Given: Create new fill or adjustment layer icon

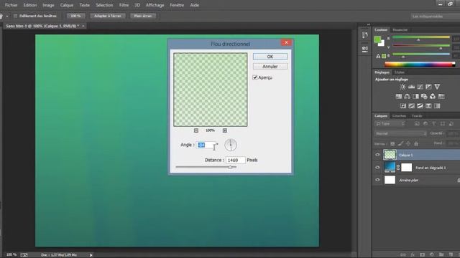Looking at the screenshot, I should tap(432, 255).
